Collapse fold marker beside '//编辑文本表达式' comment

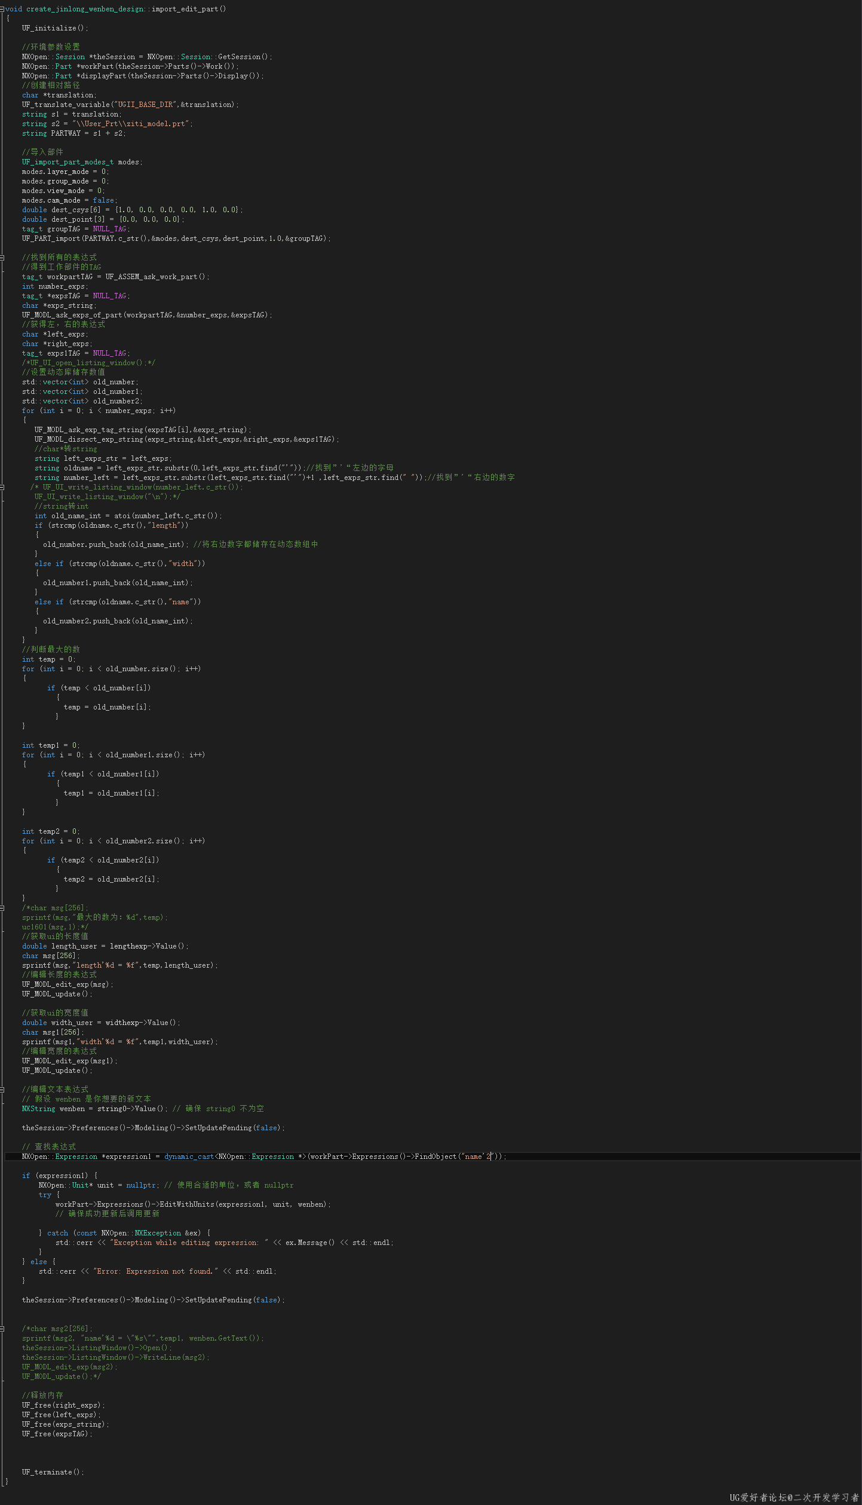2,1090
